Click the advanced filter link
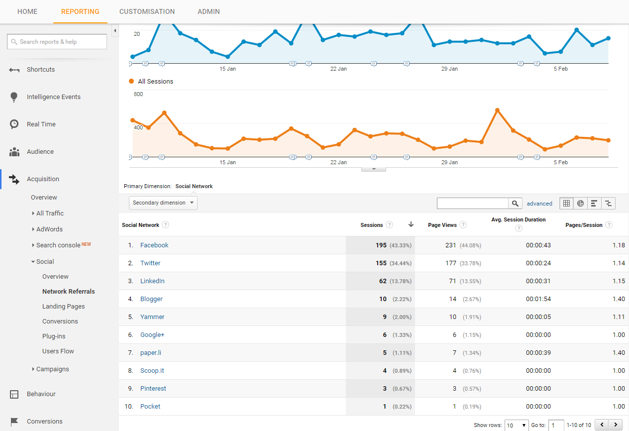629x431 pixels. [539, 204]
